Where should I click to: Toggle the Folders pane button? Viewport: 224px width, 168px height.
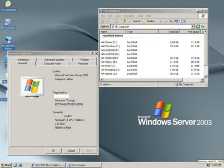(149, 21)
